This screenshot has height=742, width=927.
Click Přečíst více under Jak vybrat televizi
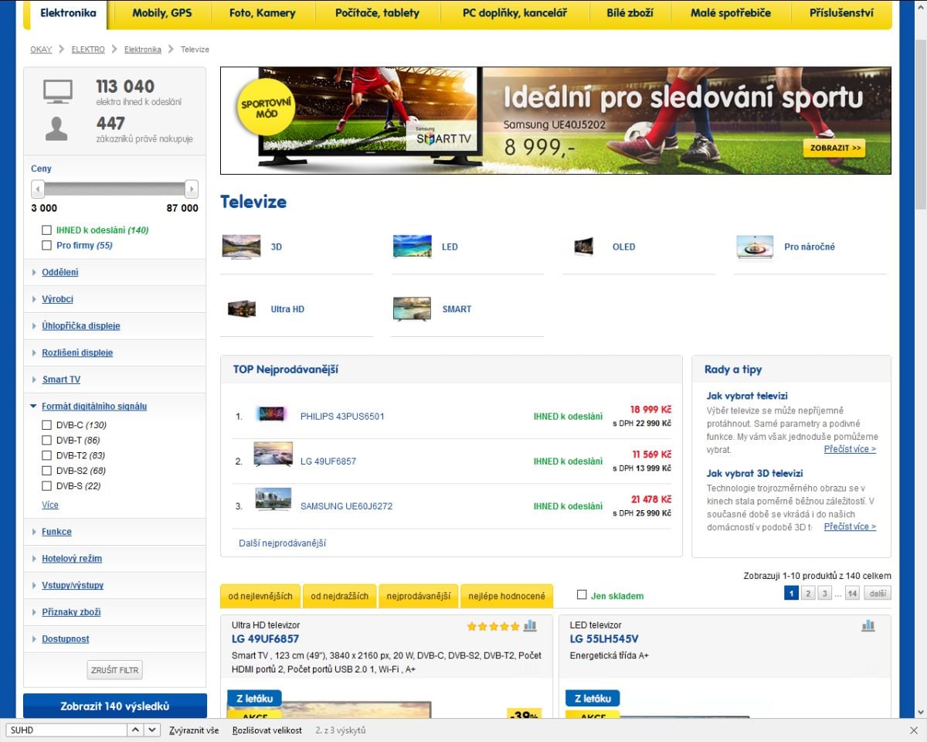(850, 449)
